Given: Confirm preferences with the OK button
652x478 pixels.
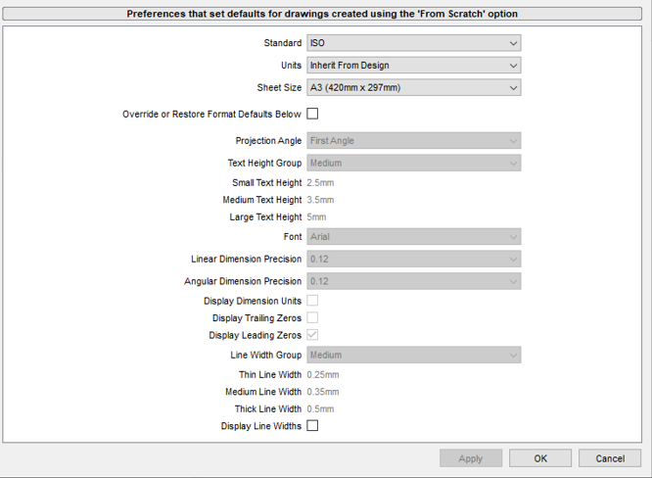Looking at the screenshot, I should click(540, 458).
